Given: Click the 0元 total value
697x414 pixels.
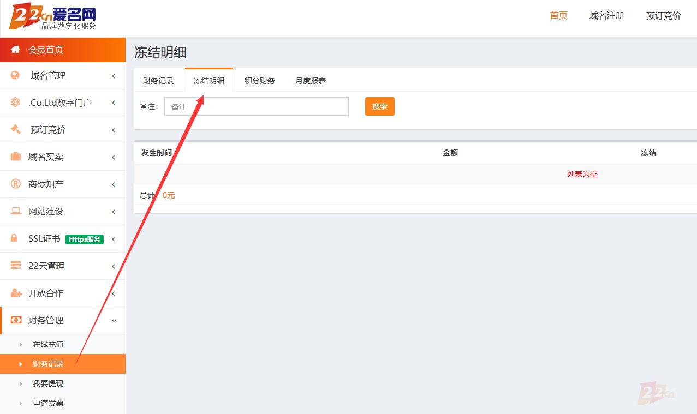Looking at the screenshot, I should [169, 195].
